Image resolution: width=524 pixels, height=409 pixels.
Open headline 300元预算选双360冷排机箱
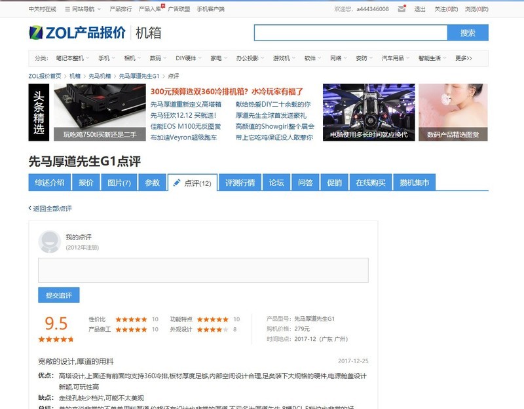pyautogui.click(x=227, y=92)
